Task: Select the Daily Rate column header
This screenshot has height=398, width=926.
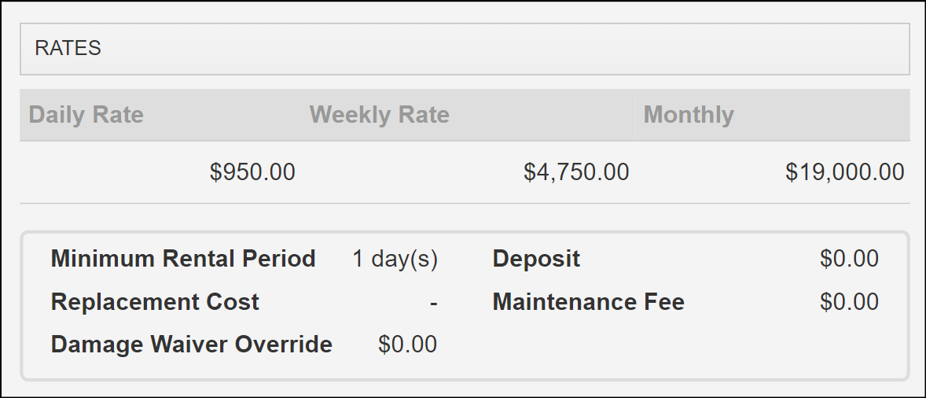Action: tap(86, 115)
